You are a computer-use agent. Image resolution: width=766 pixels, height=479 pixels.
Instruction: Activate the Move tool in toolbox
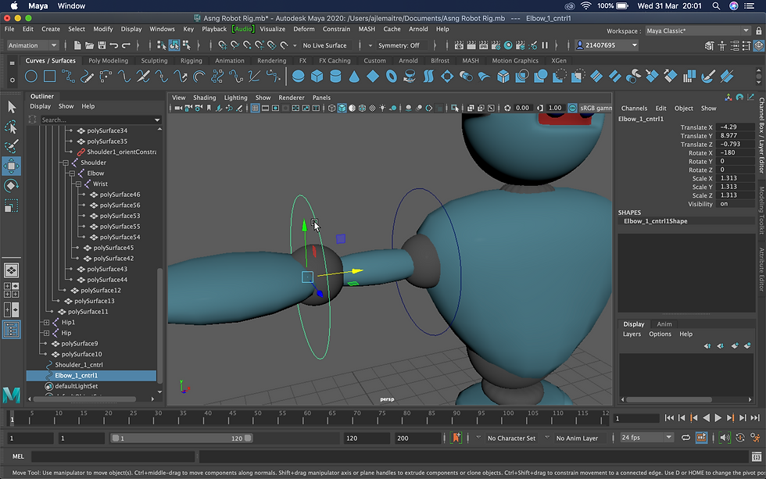(11, 166)
